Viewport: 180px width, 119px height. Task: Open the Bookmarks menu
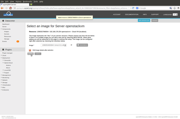pyautogui.click(x=27, y=1)
